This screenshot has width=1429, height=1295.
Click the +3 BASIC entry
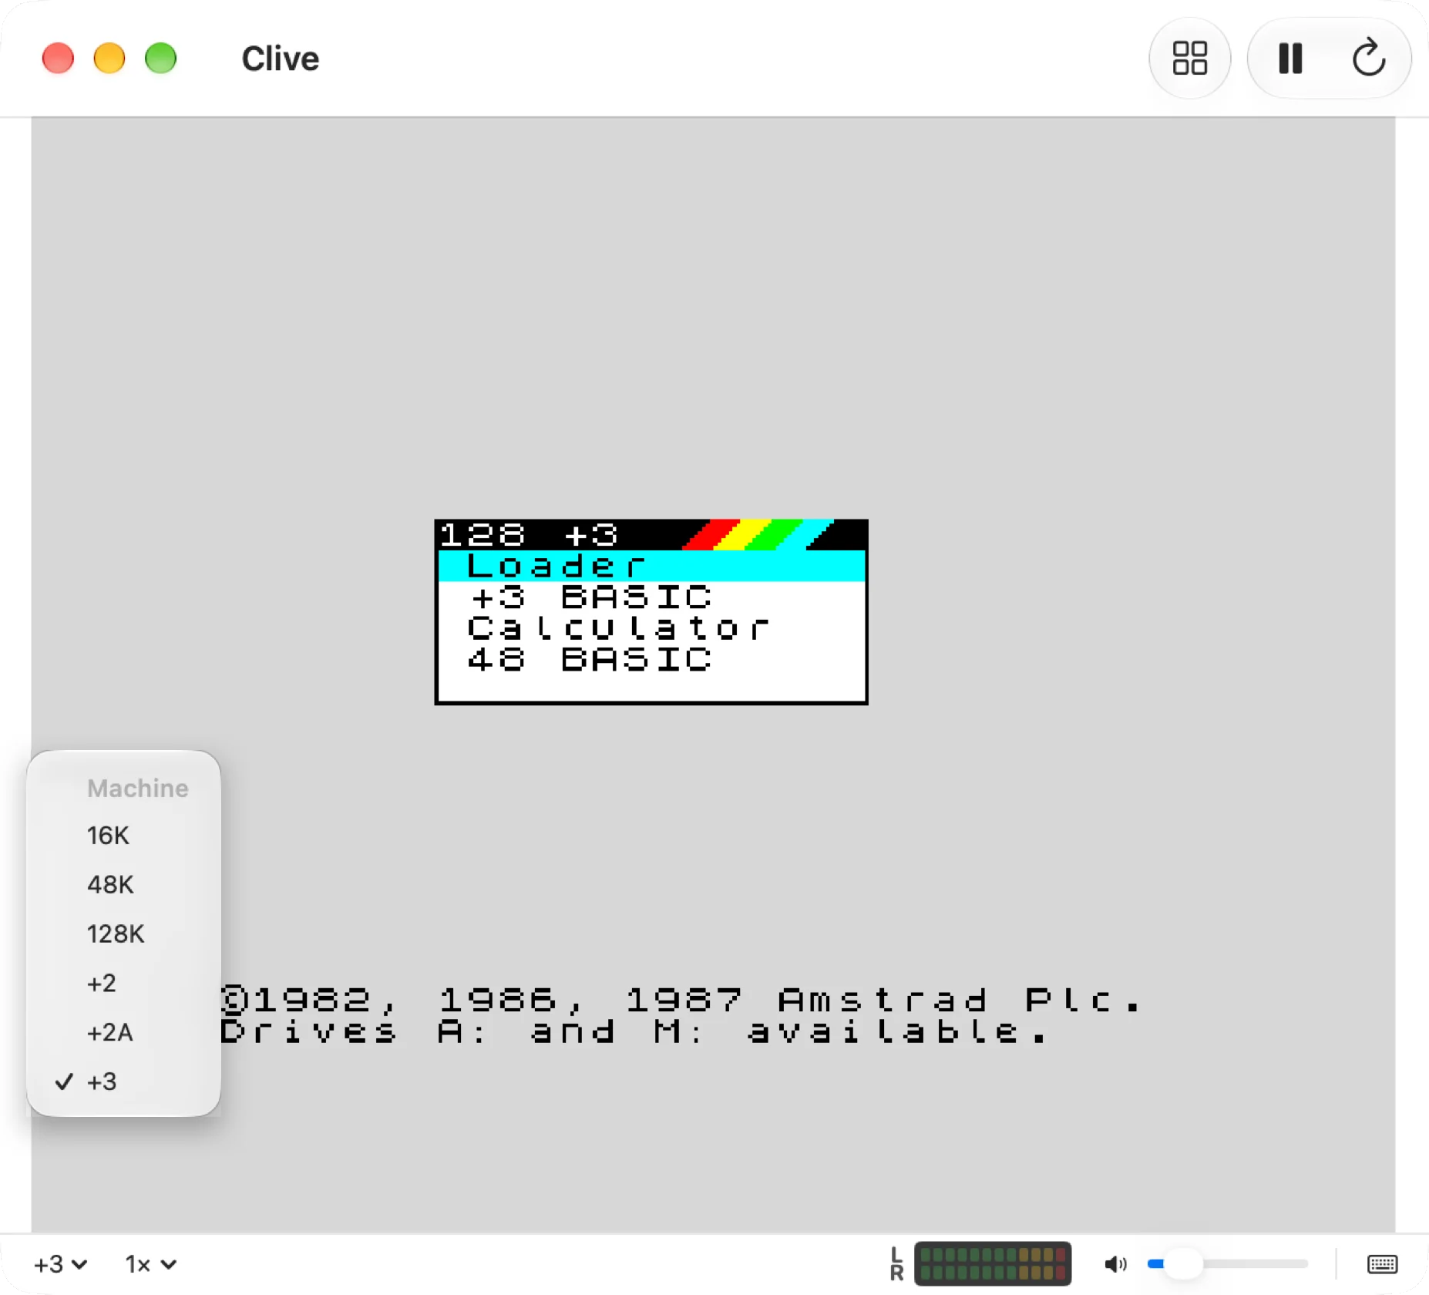(x=651, y=597)
